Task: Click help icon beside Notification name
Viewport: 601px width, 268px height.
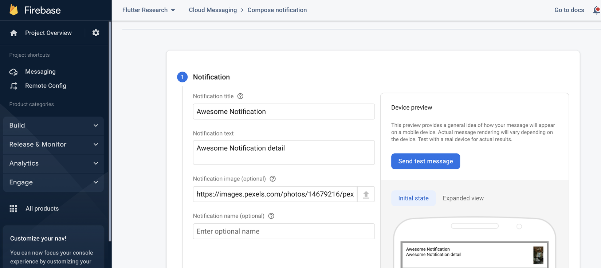Action: point(271,216)
